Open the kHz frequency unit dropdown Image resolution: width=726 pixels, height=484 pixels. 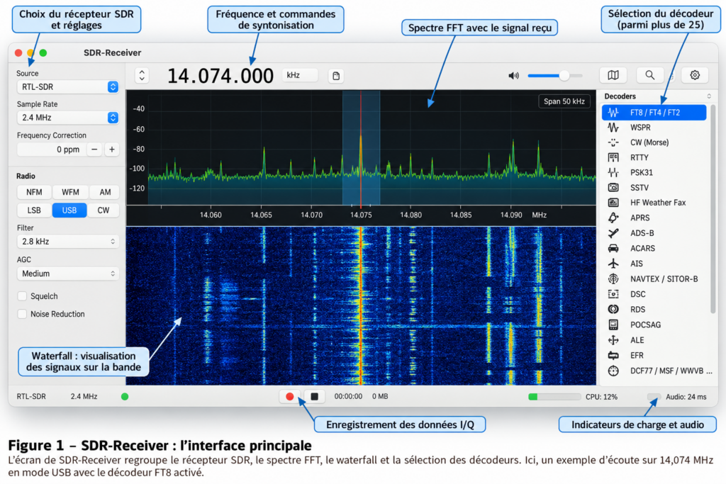[x=300, y=75]
